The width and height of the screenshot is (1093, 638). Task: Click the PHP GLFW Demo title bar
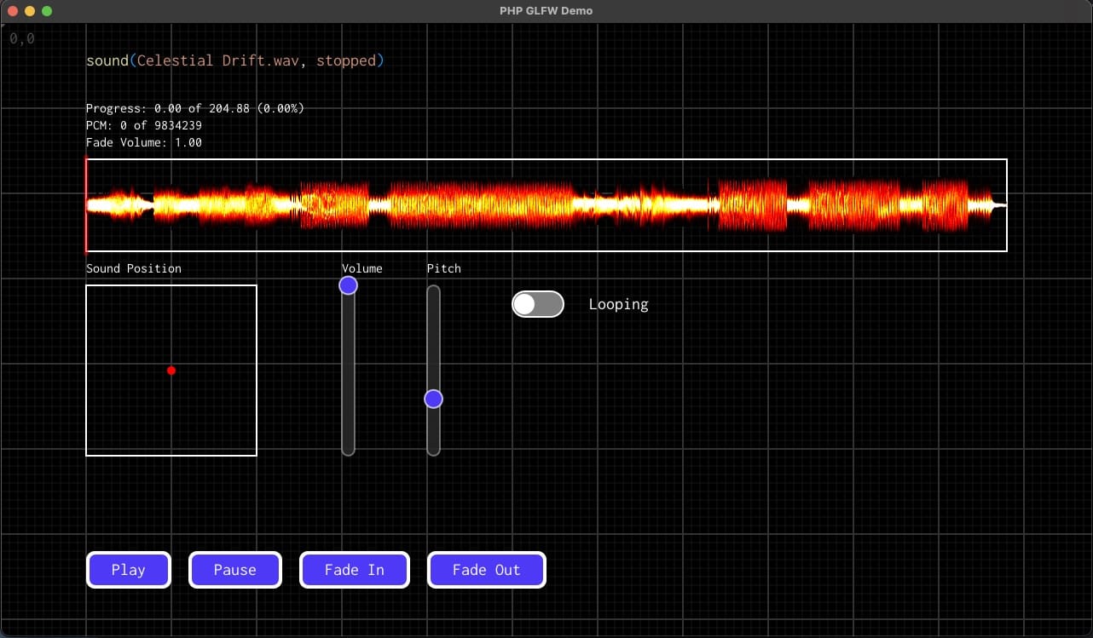click(x=546, y=10)
